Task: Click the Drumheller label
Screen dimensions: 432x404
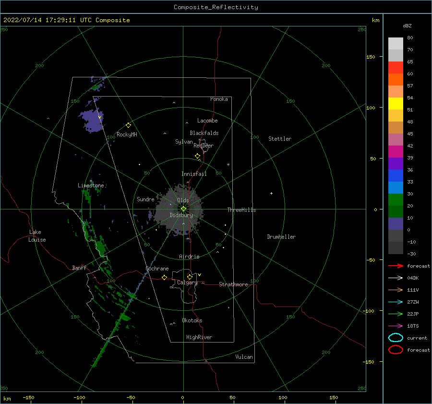Action: (281, 237)
